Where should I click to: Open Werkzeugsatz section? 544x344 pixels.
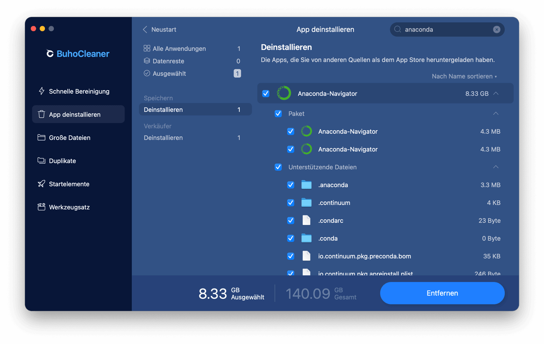click(x=78, y=207)
